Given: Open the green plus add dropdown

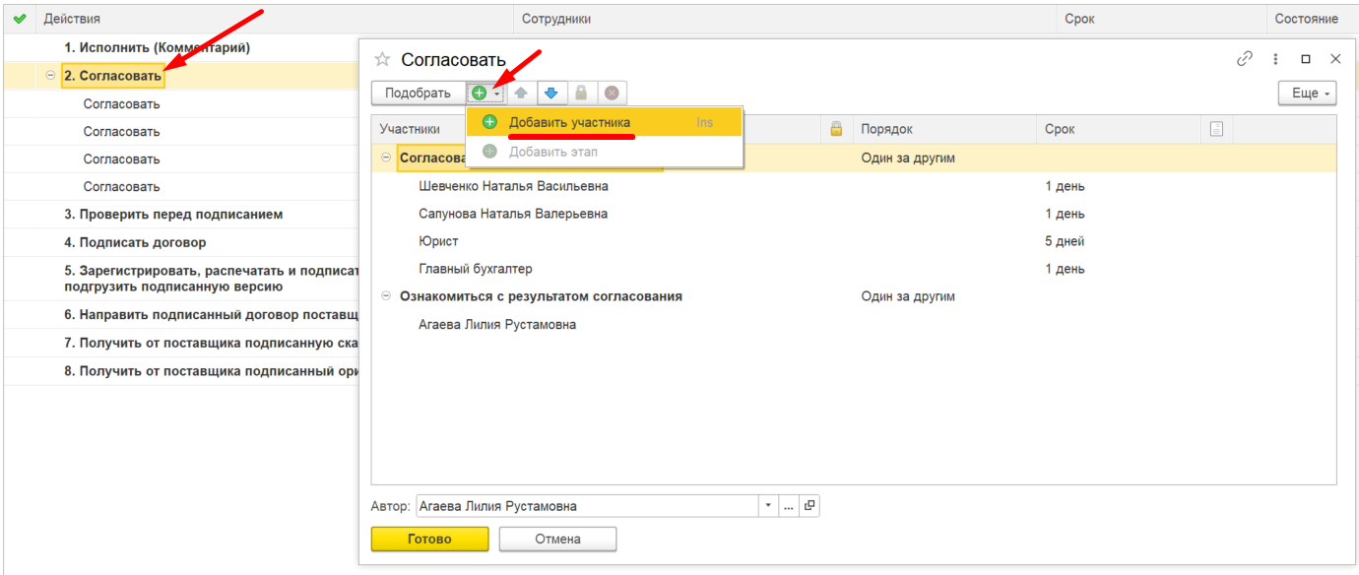Looking at the screenshot, I should (x=485, y=93).
